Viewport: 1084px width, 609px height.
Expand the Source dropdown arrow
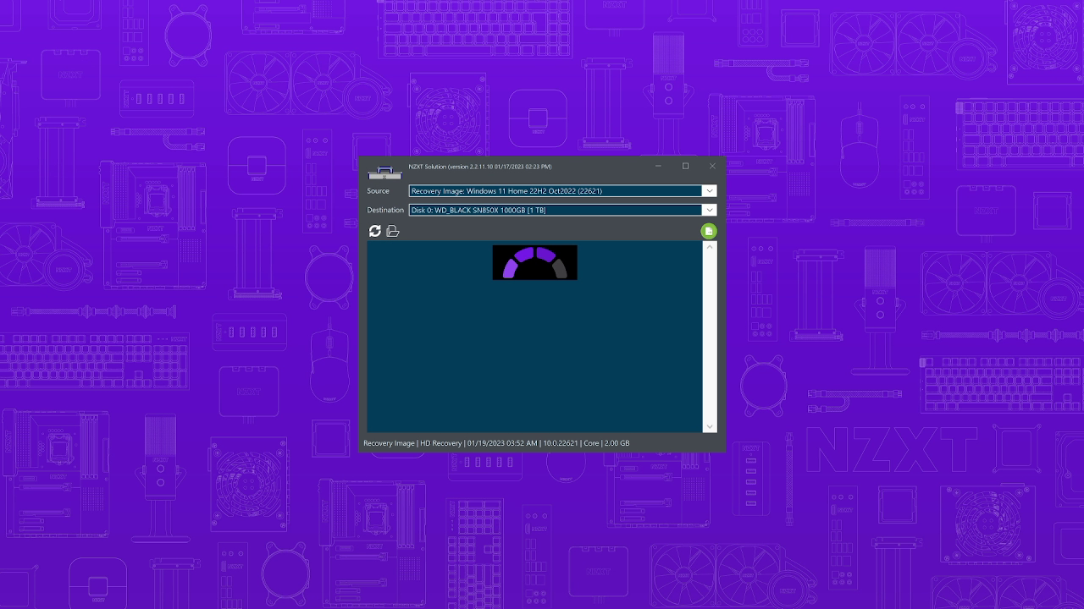pos(710,190)
